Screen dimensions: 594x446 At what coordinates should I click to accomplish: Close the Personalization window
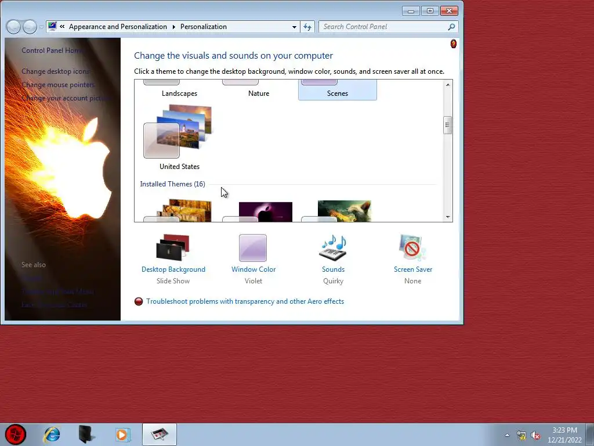coord(449,10)
